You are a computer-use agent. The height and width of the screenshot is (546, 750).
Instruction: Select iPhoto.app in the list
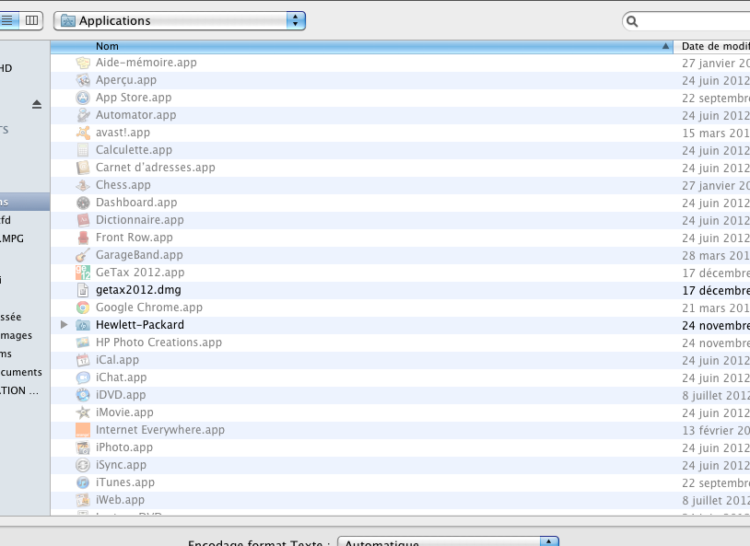coord(124,447)
